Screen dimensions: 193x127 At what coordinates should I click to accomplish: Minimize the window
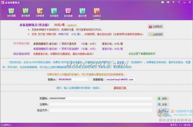click(184, 2)
